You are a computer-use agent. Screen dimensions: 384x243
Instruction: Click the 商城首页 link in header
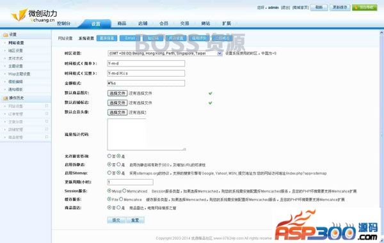300,8
